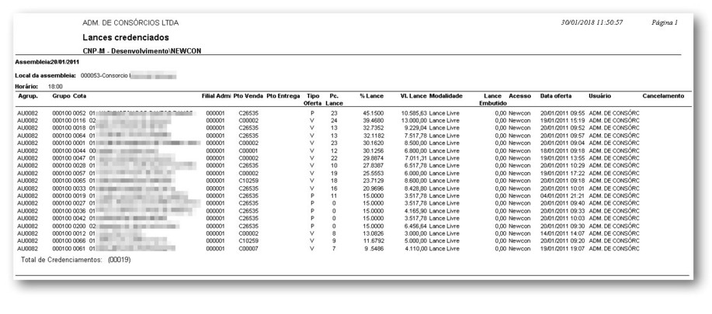Viewport: 712px width, 314px height.
Task: Click the group/quota cell '000100 0200'
Action: (69, 226)
